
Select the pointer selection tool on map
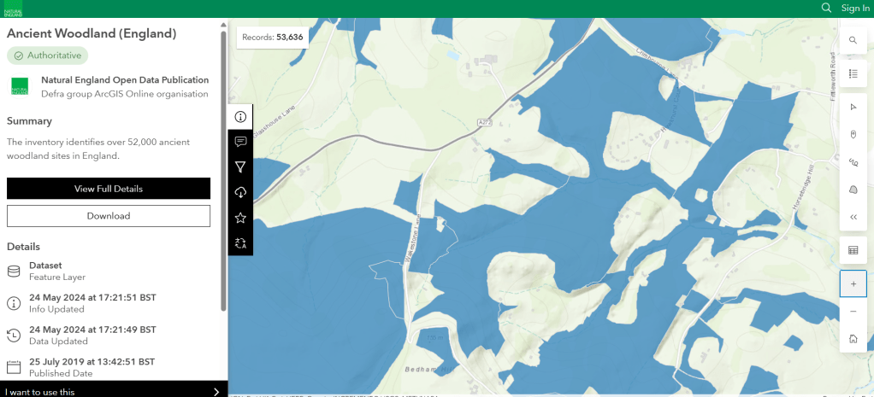tap(853, 107)
